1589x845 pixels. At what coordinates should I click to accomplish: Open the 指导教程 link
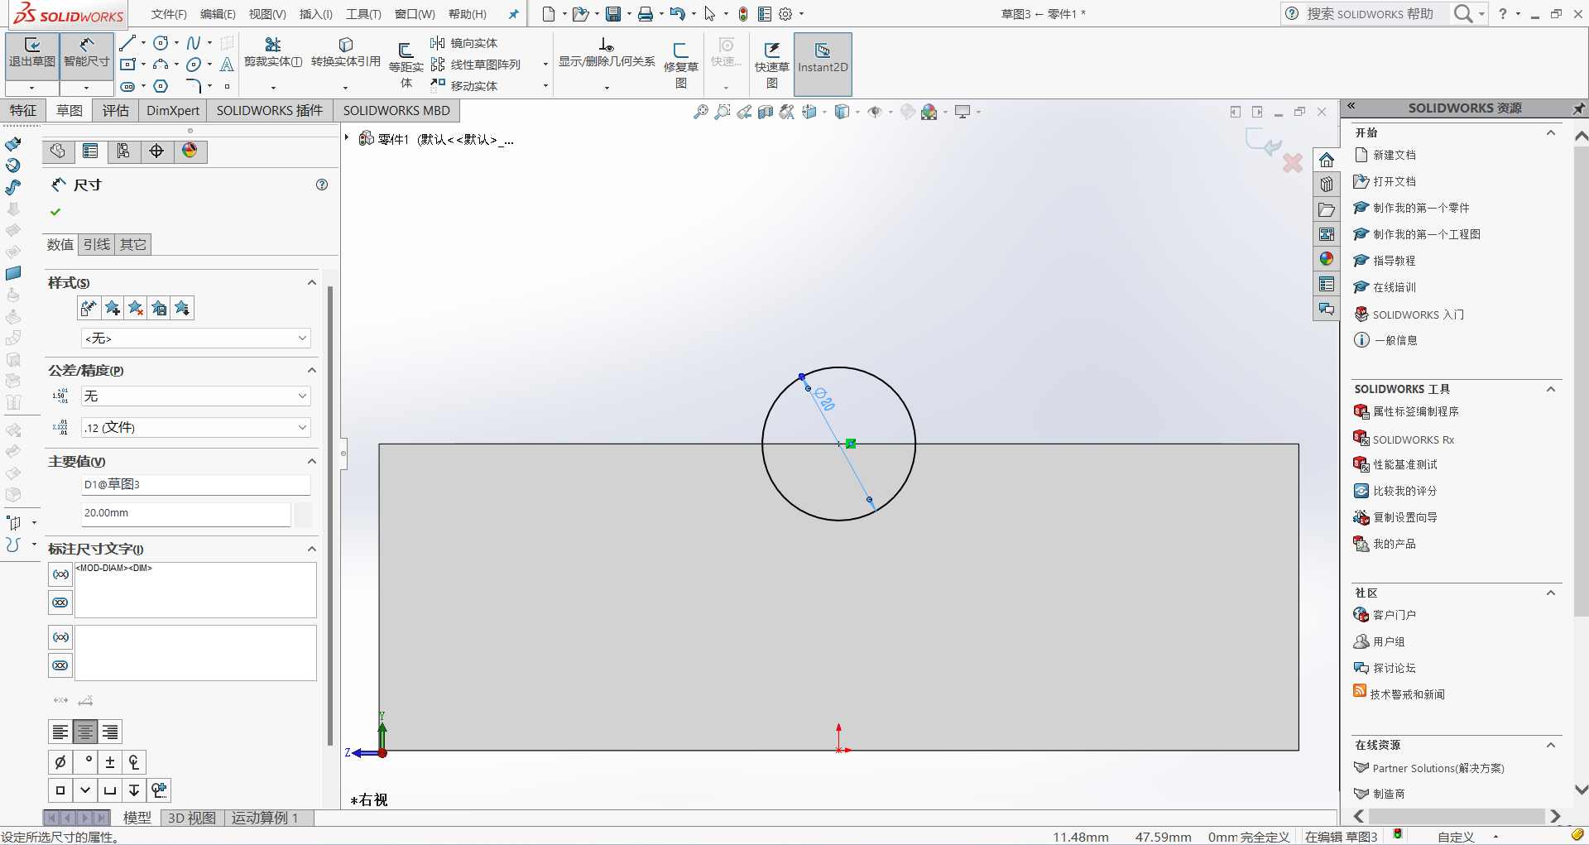(1394, 261)
